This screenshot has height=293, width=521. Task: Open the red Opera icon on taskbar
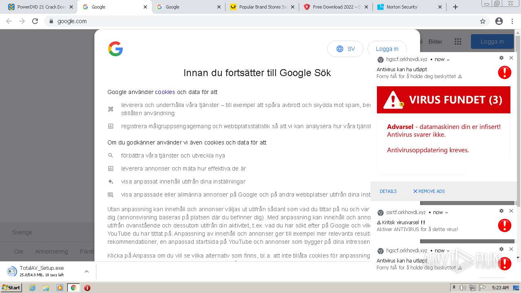pyautogui.click(x=87, y=288)
